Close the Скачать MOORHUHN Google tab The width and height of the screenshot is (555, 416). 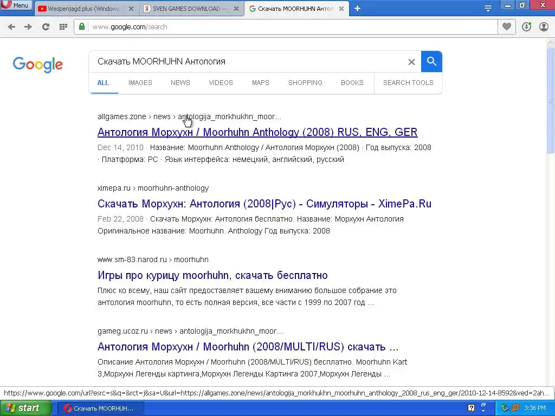click(x=341, y=9)
